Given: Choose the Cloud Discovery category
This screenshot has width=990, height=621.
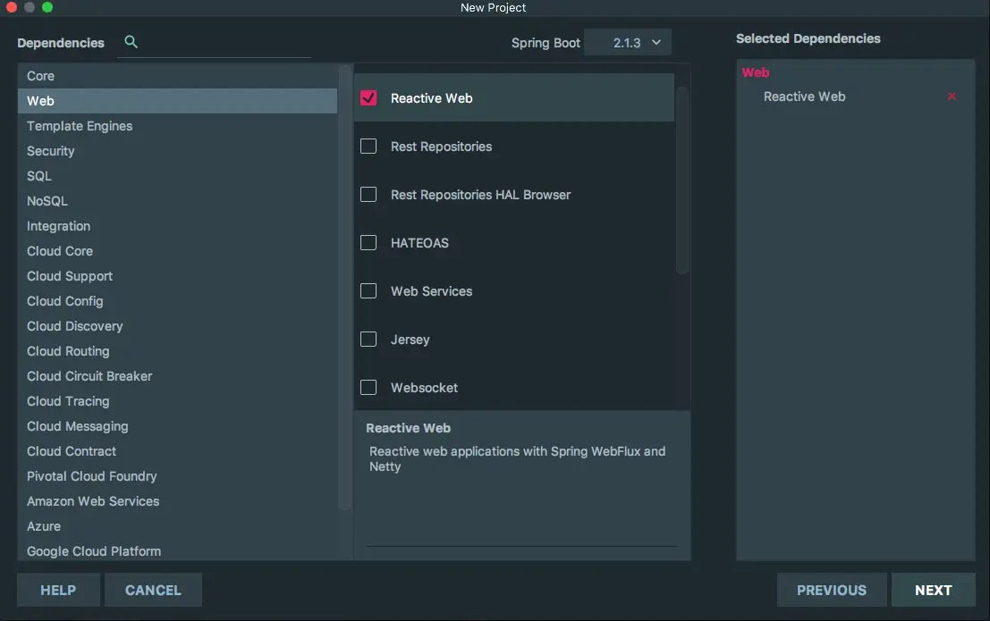Looking at the screenshot, I should click(177, 326).
